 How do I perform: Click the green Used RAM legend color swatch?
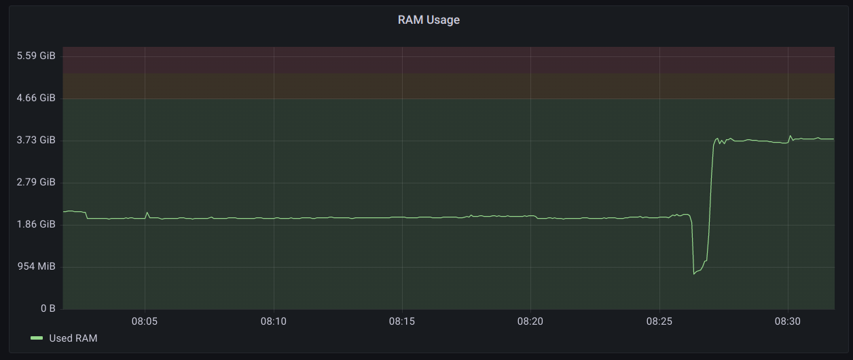click(37, 338)
